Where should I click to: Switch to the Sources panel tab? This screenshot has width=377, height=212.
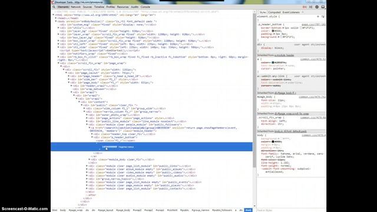click(87, 7)
